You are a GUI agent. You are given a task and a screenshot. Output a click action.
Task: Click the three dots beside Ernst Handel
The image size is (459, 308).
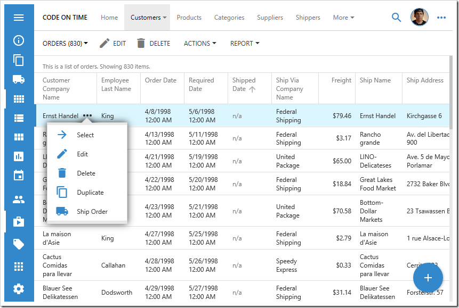coord(87,116)
